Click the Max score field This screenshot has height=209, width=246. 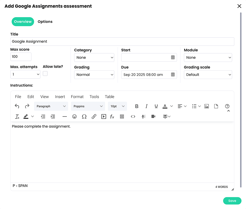coord(21,57)
